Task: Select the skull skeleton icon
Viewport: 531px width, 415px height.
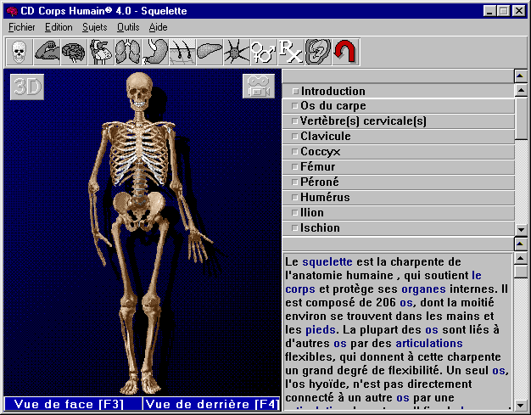Action: tap(19, 52)
